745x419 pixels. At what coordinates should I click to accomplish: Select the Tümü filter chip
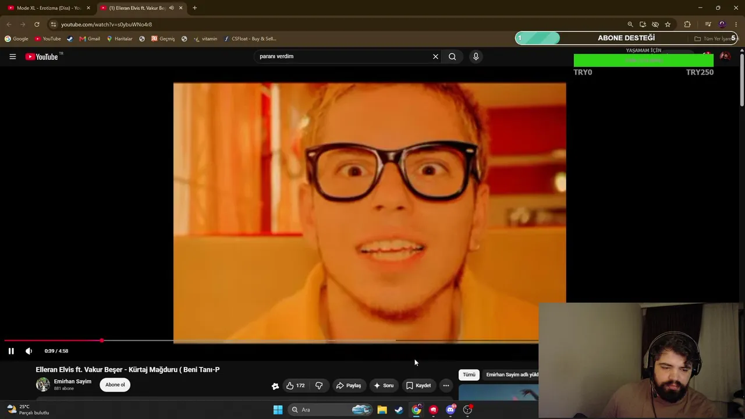pos(469,375)
